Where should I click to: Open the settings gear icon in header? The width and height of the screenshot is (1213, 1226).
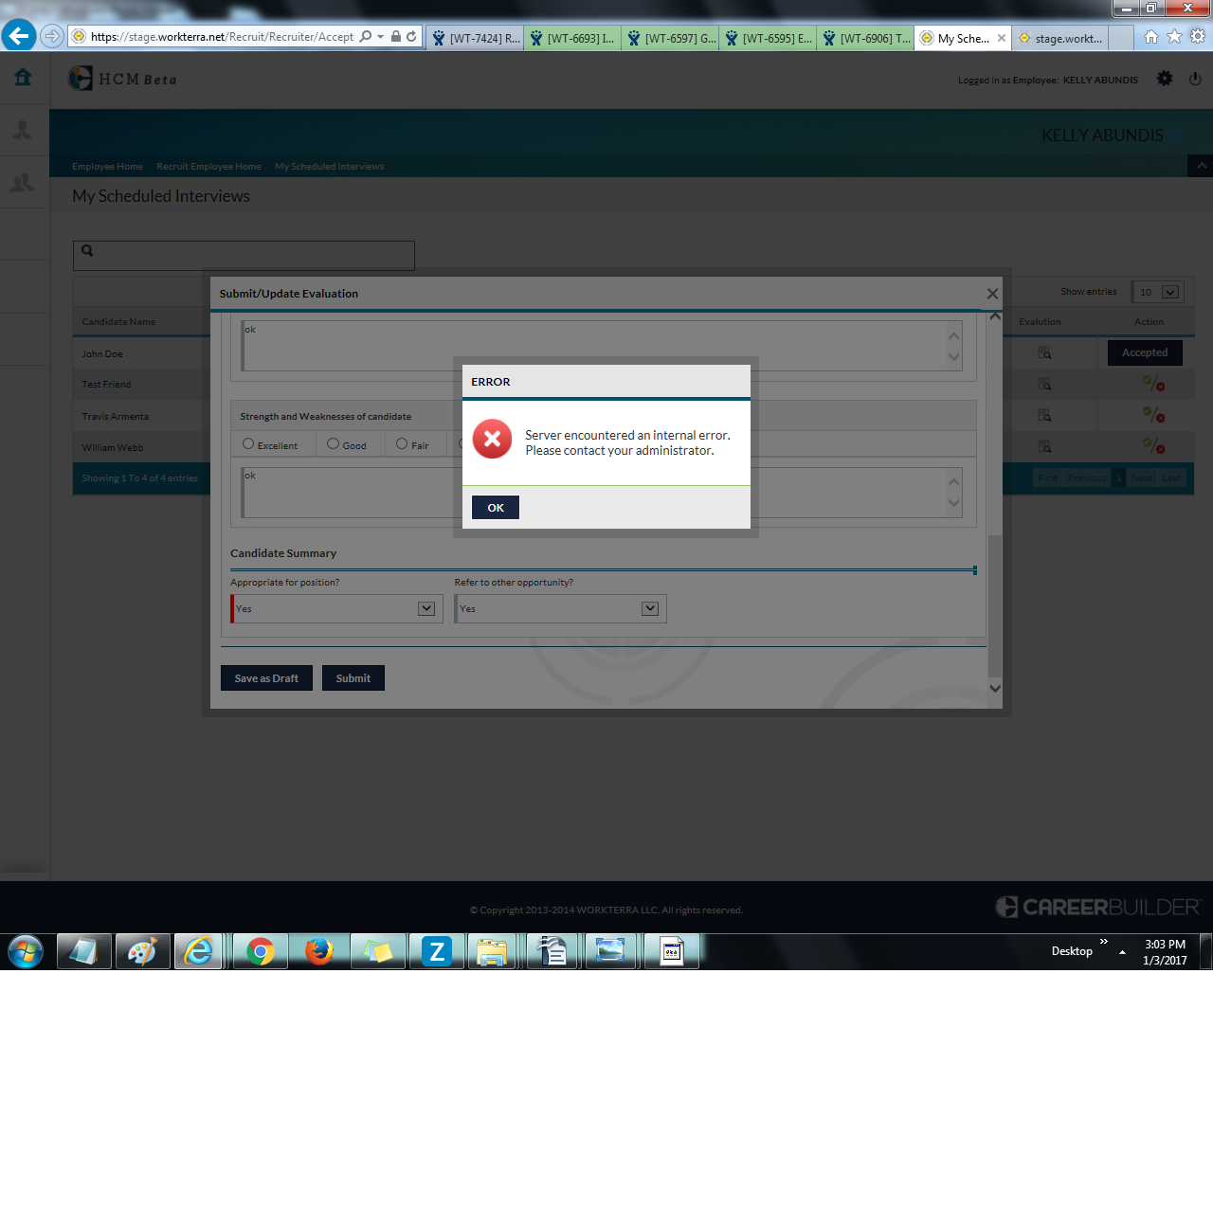point(1165,79)
